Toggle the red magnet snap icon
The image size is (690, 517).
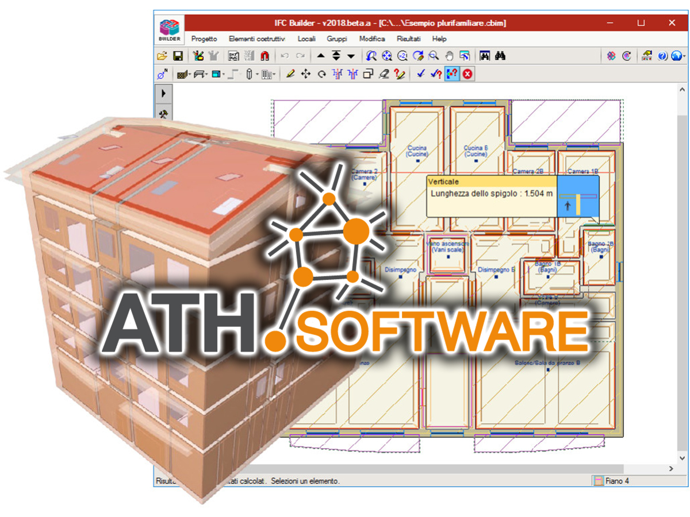pyautogui.click(x=264, y=56)
